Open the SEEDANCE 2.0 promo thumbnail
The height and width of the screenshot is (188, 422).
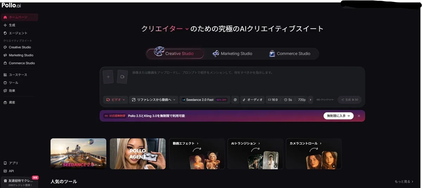point(78,154)
